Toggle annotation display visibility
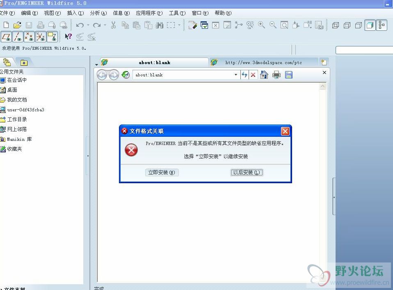393x290 pixels. coord(52,37)
